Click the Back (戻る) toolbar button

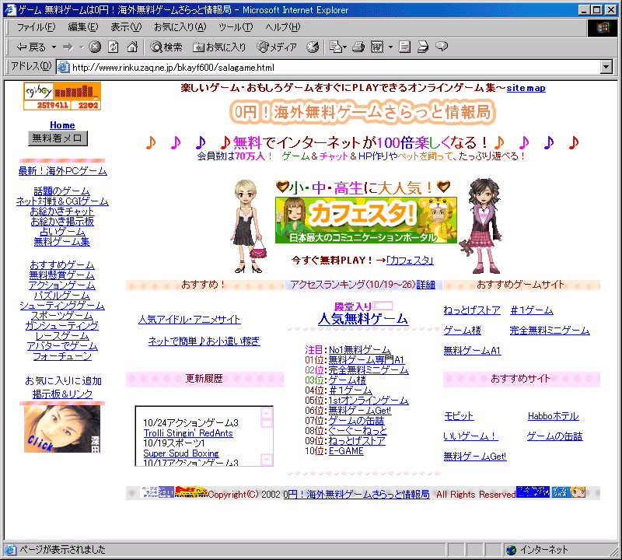pos(31,47)
